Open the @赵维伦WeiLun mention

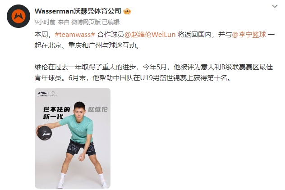click(150, 35)
